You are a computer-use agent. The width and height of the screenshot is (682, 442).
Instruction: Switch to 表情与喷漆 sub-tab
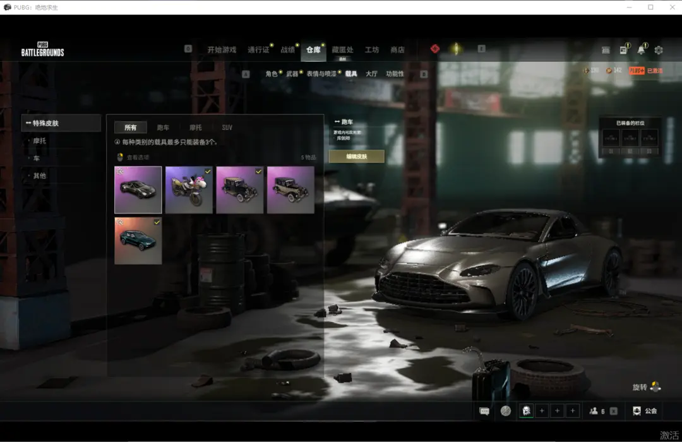coord(321,73)
